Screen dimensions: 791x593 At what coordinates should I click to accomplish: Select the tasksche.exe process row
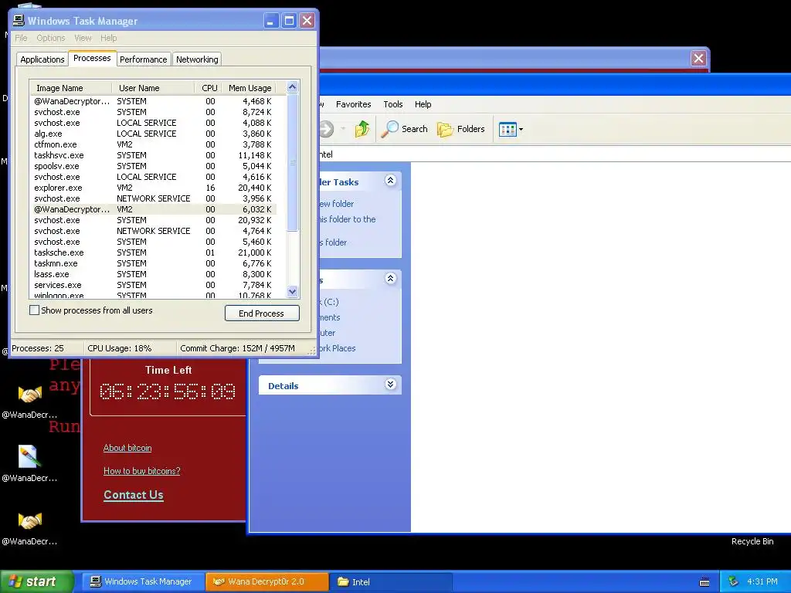point(153,252)
